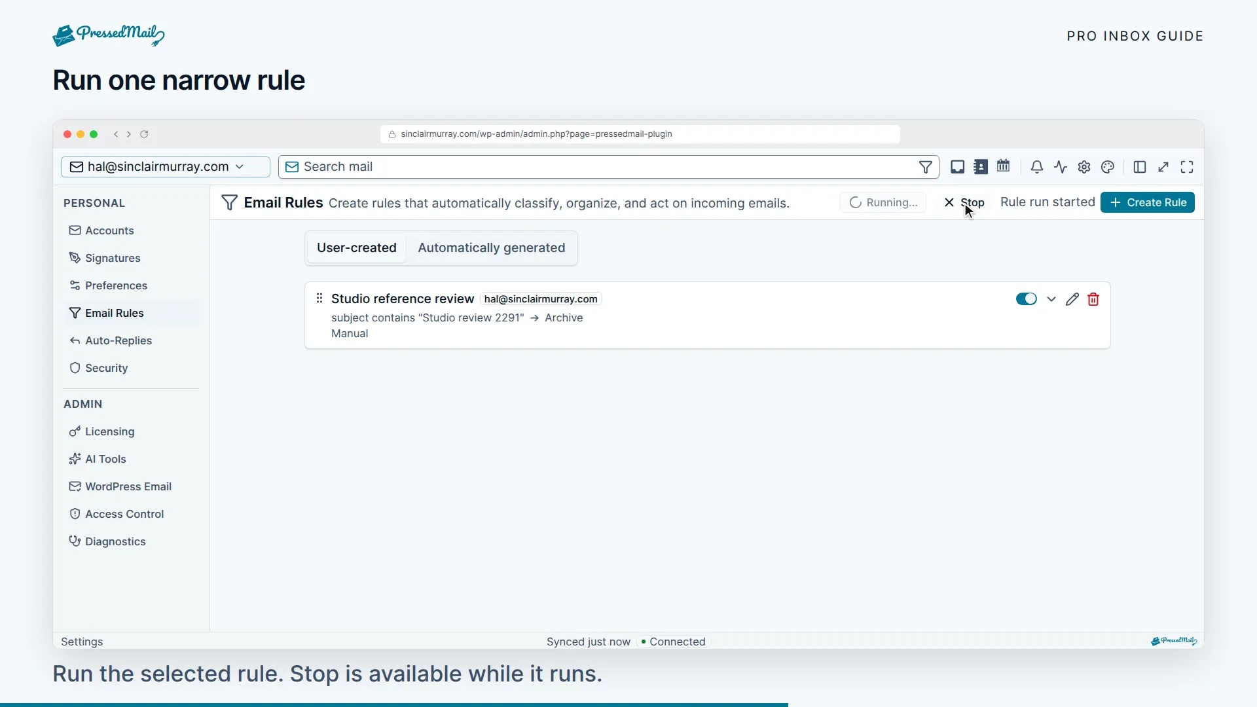Screen dimensions: 1257x707
Task: Disable the Studio reference review rule toggle
Action: [x=1026, y=299]
